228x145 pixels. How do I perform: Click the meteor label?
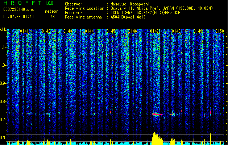[51, 11]
